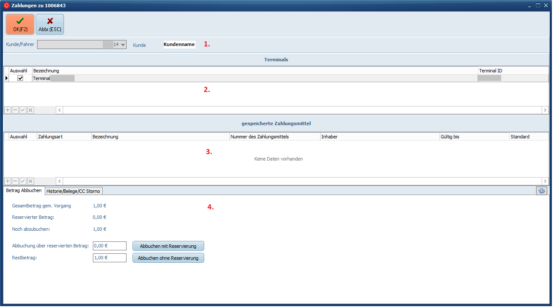
Task: Click the minus icon under Terminals grid
Action: point(15,110)
